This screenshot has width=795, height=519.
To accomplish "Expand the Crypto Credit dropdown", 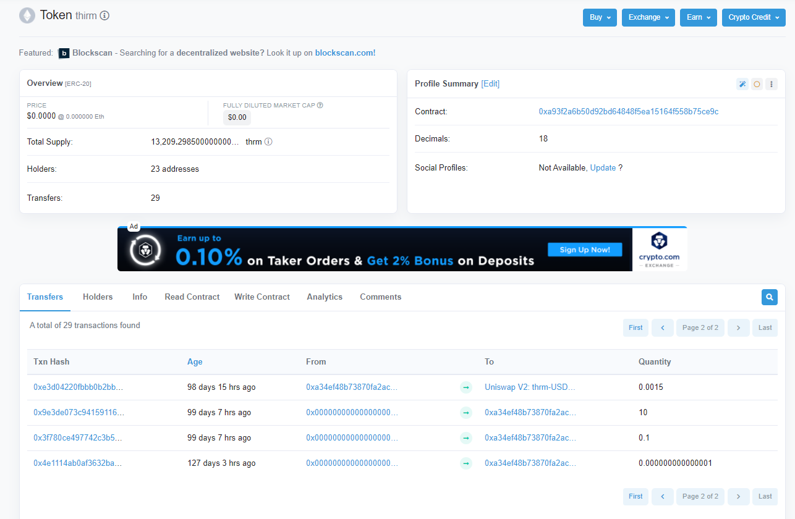I will tap(754, 17).
